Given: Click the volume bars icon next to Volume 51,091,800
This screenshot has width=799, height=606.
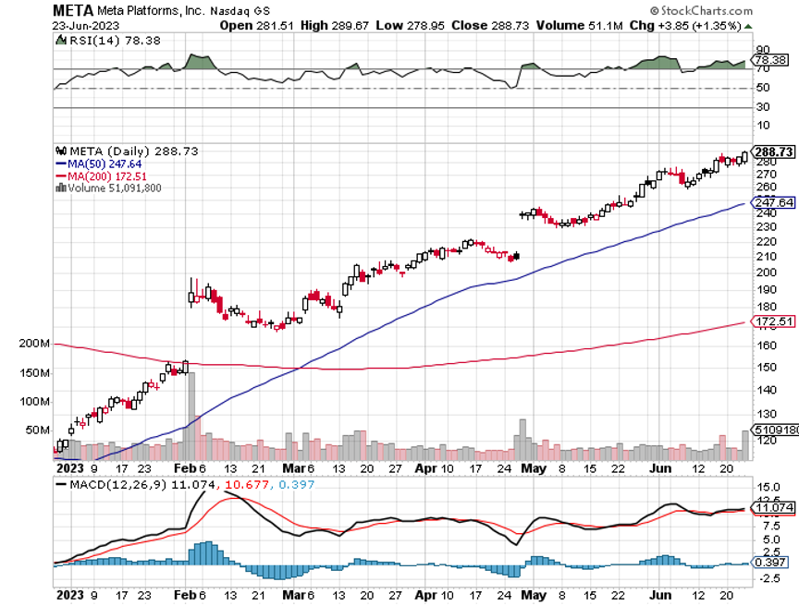Looking at the screenshot, I should click(61, 188).
